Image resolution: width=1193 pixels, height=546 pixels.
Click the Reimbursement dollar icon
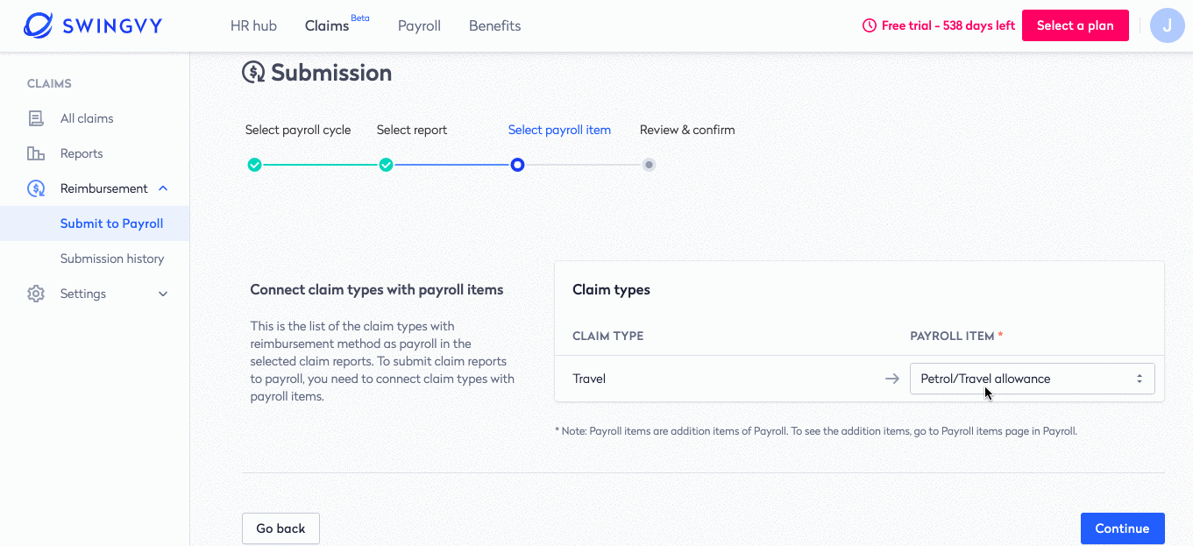tap(36, 188)
